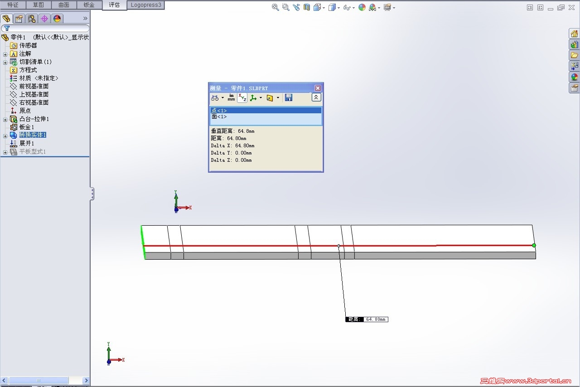Screen dimensions: 580x387
Task: Click the arc/circle measurements icon in Measure dialog
Action: [x=215, y=97]
